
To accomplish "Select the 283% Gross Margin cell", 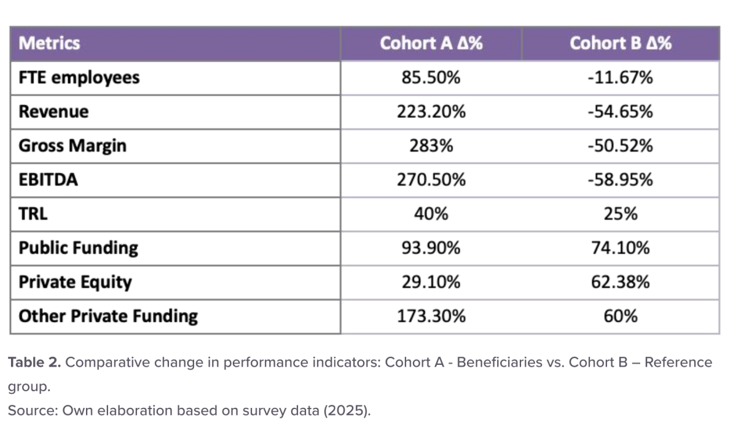I will [x=431, y=146].
